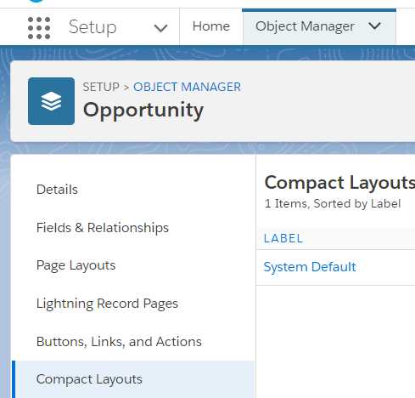Click the '1 Items, Sorted by Label' text

tap(333, 203)
